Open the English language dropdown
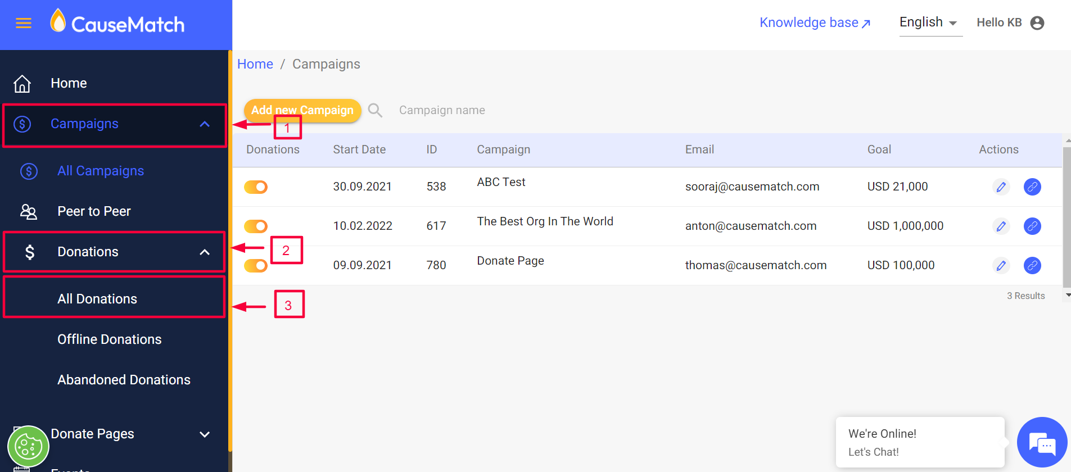This screenshot has height=472, width=1071. (930, 22)
